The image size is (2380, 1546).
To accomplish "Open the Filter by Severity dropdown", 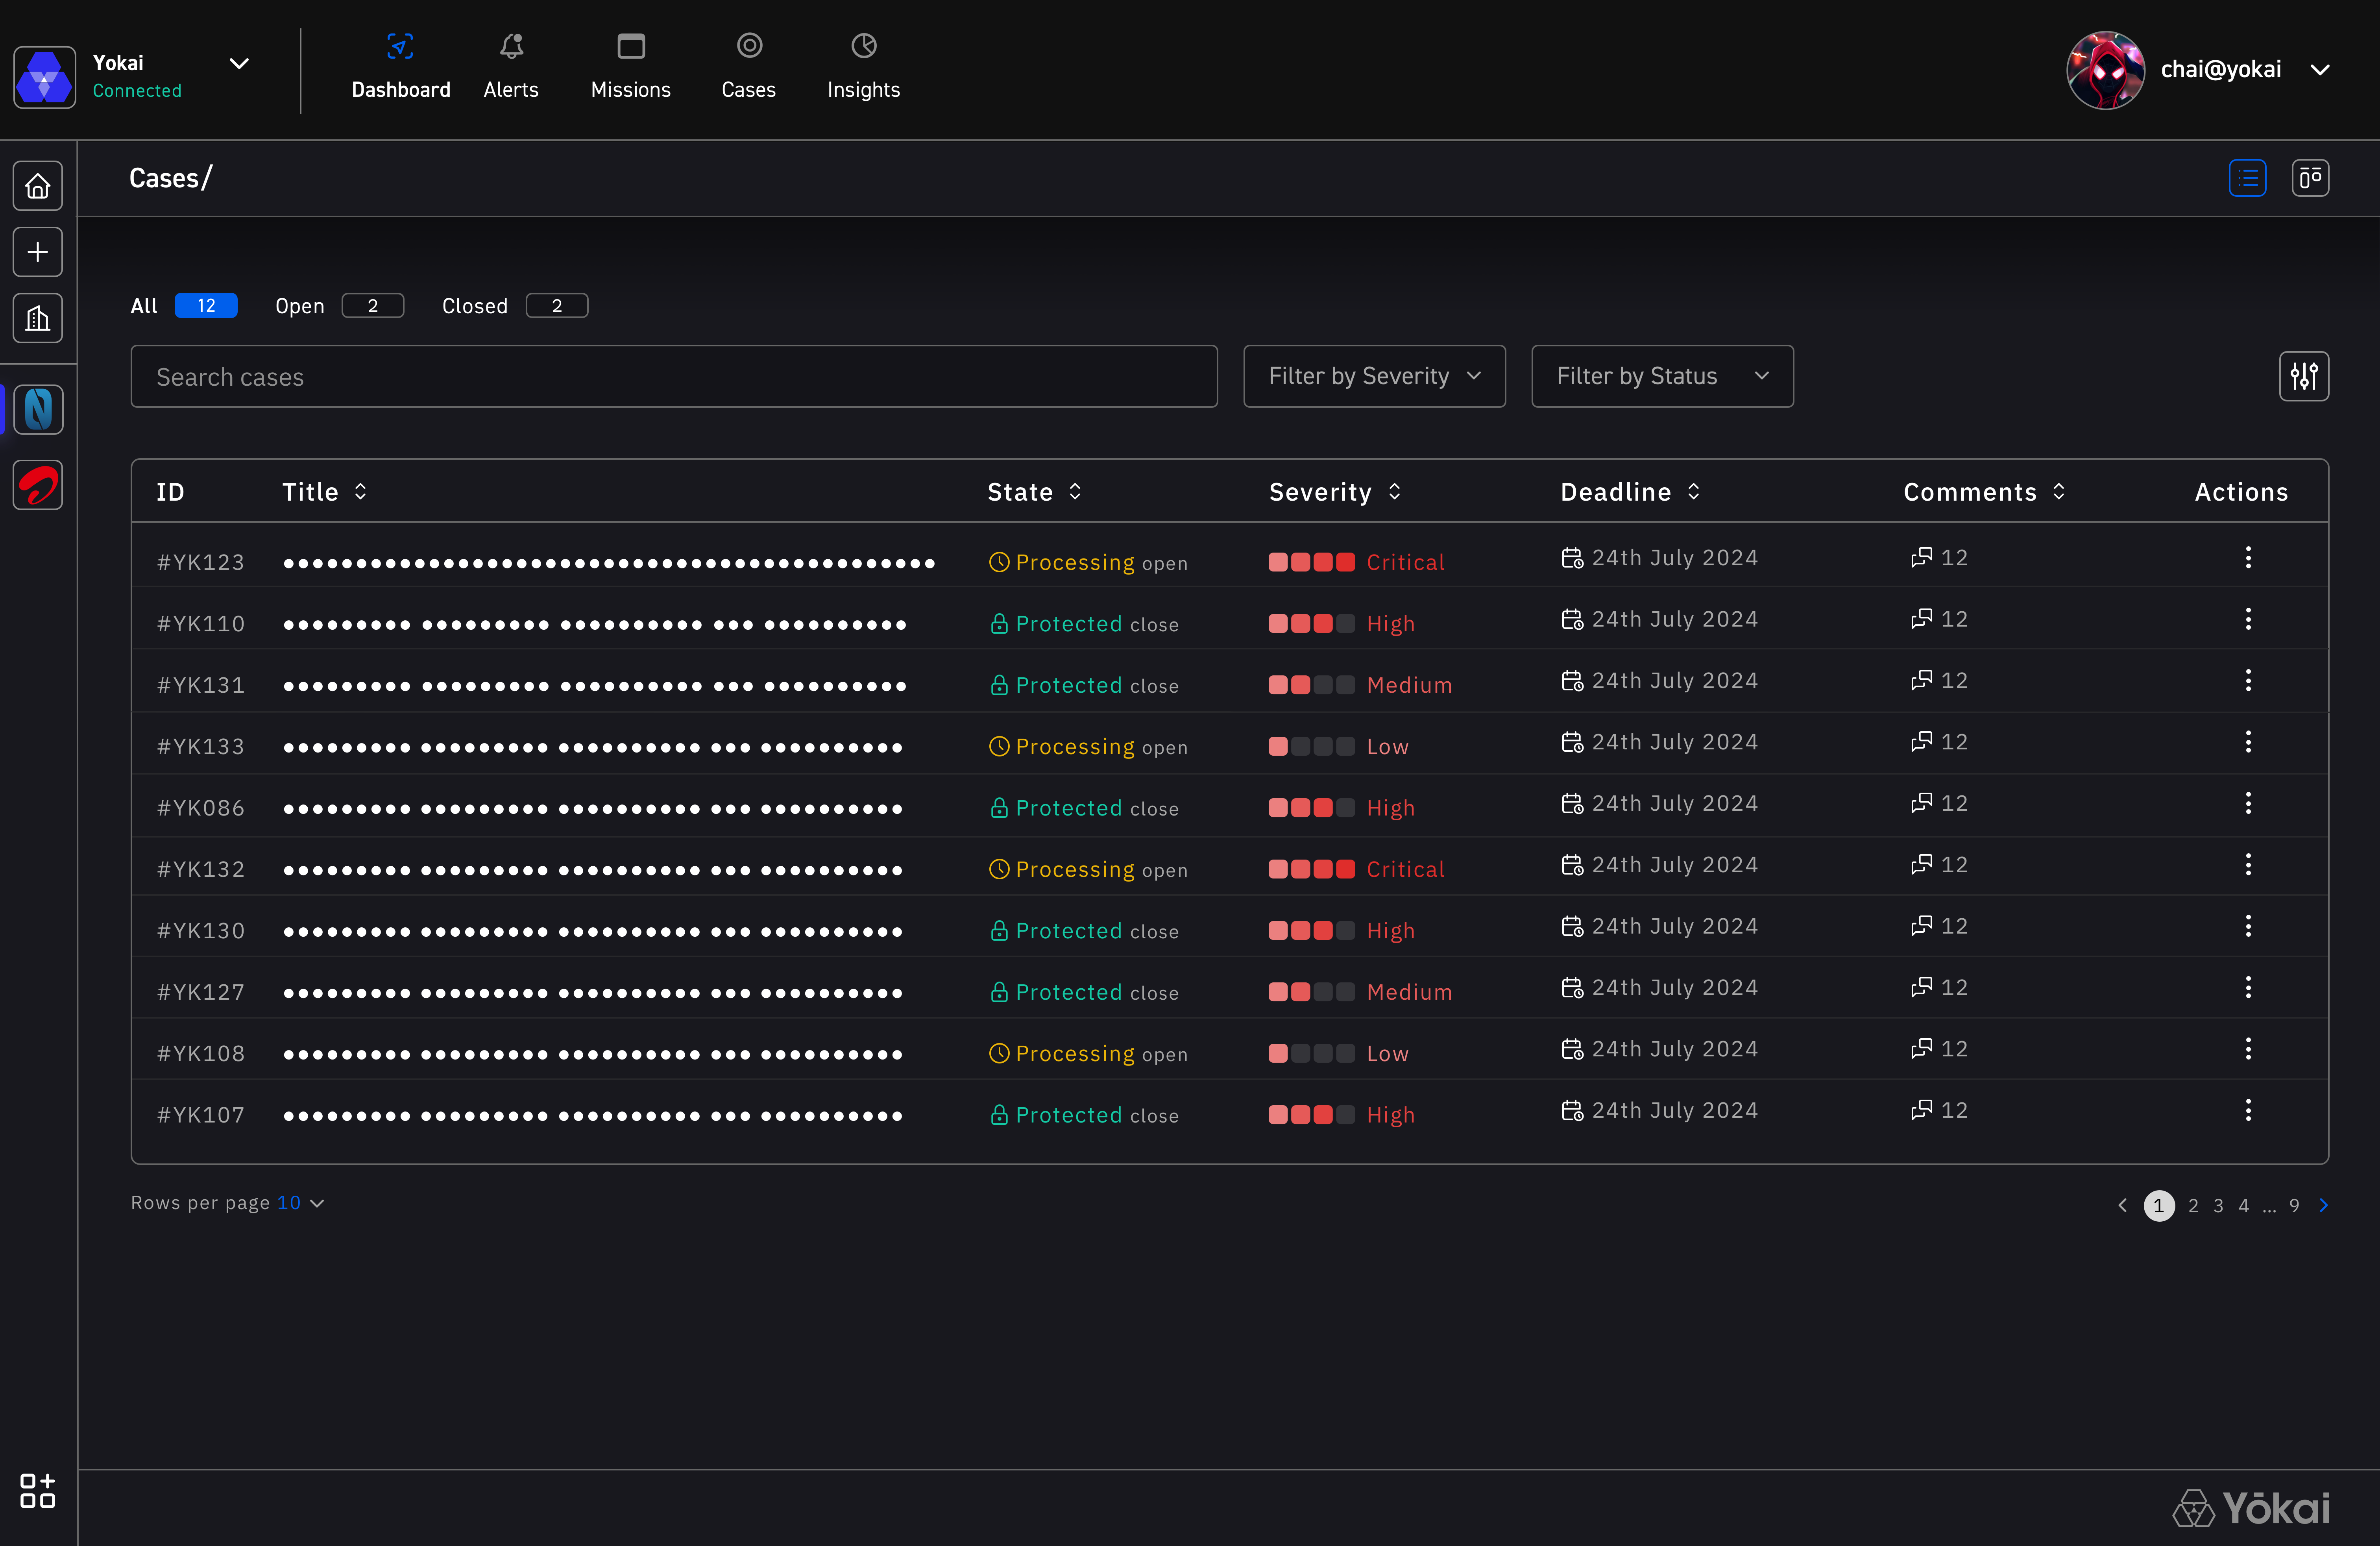I will pos(1374,376).
